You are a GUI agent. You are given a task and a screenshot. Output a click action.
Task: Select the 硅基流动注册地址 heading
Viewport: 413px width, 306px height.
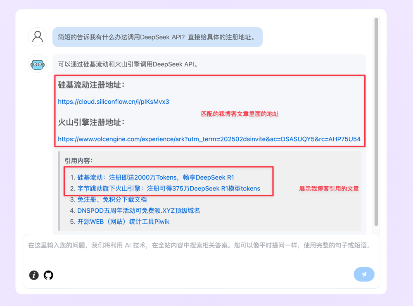click(91, 85)
